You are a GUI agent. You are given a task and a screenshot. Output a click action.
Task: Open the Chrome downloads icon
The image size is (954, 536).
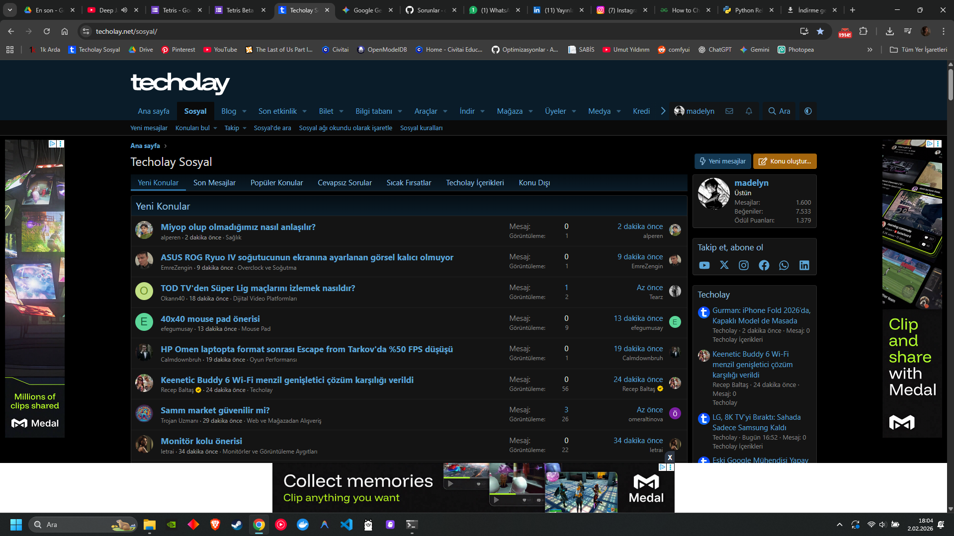[x=890, y=31]
